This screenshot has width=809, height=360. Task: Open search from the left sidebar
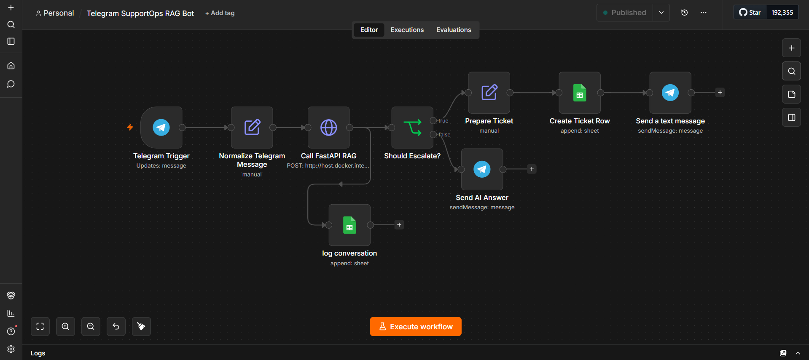coord(11,24)
